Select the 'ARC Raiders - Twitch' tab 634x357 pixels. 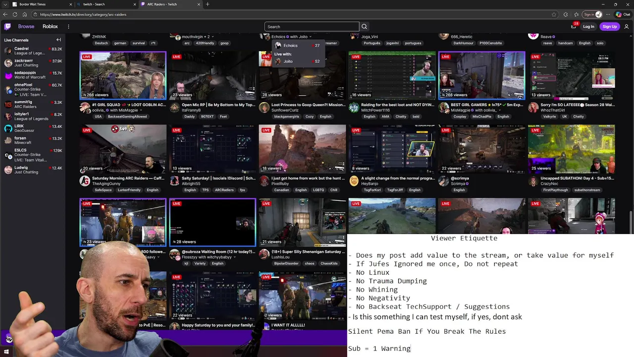pyautogui.click(x=171, y=4)
